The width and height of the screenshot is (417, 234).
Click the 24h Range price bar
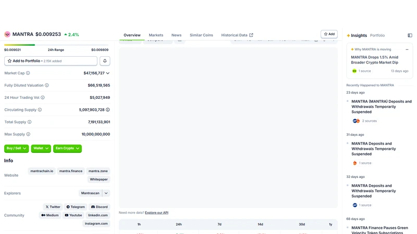(x=56, y=45)
